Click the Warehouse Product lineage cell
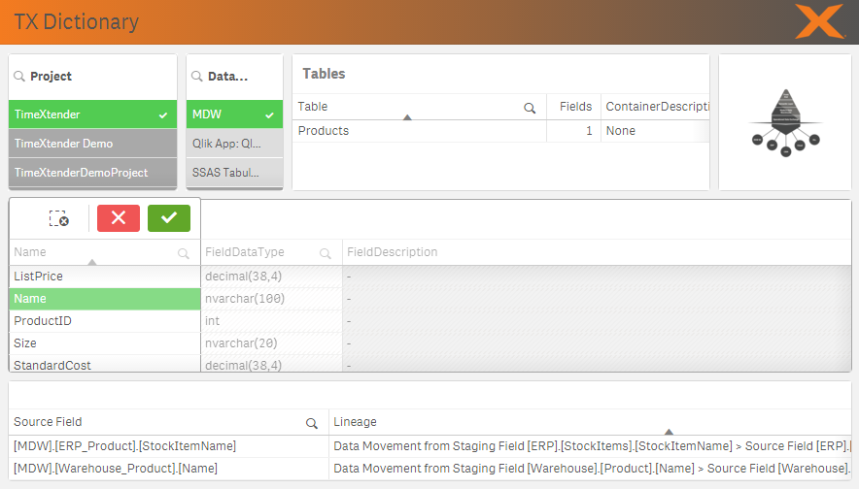 pos(591,469)
